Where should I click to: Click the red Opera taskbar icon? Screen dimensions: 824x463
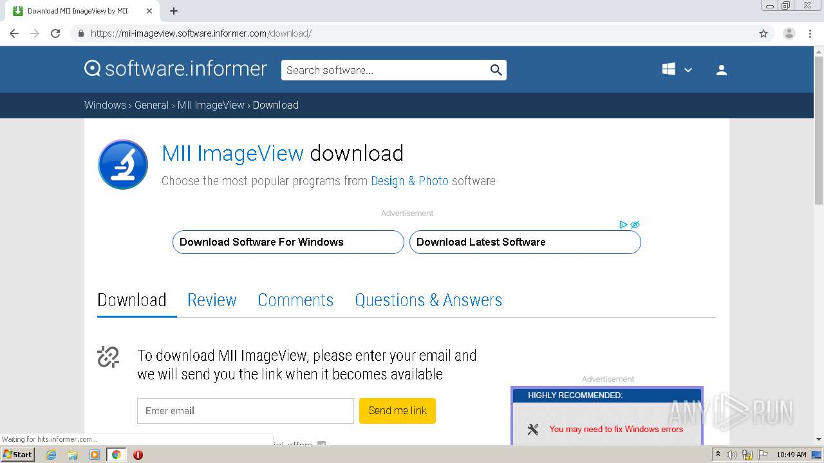pos(138,455)
